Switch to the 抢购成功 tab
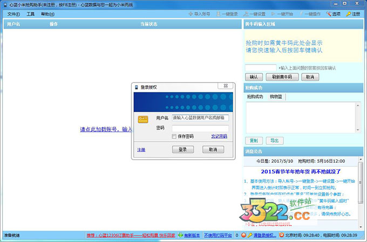Screen dimensions: 367x242 255,96
